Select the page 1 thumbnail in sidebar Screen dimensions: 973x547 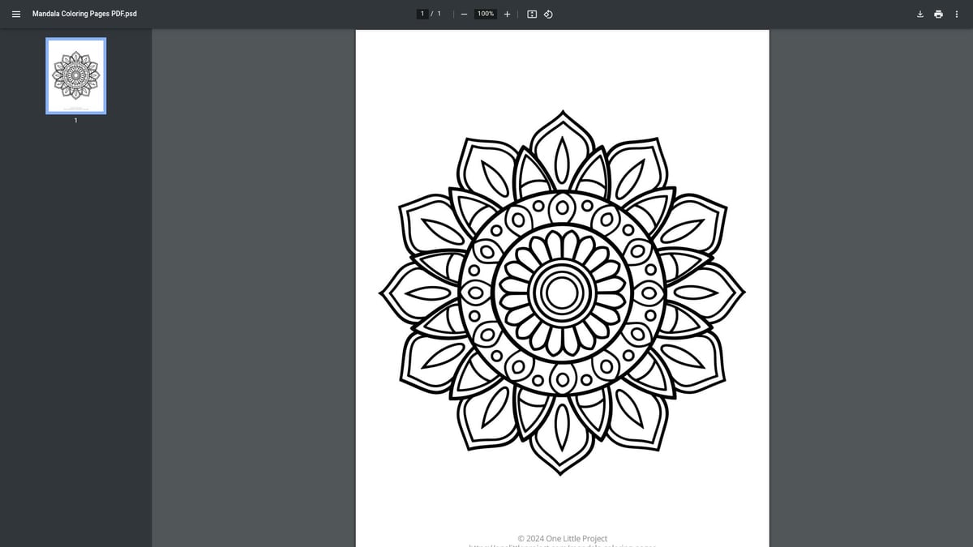tap(75, 75)
